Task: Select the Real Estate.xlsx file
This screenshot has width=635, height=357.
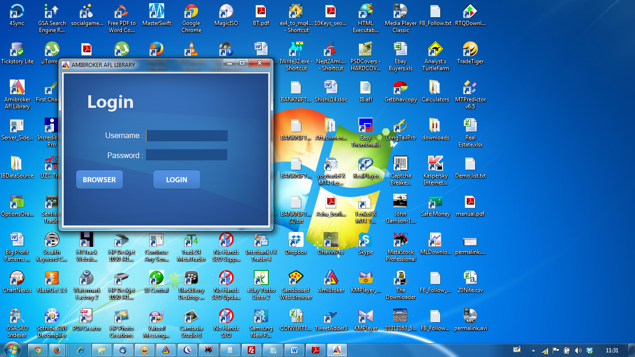Action: (470, 133)
